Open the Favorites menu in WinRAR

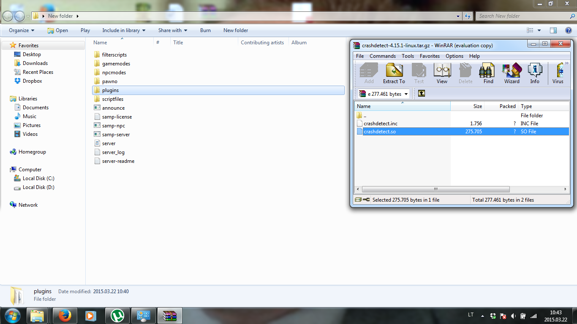(430, 56)
